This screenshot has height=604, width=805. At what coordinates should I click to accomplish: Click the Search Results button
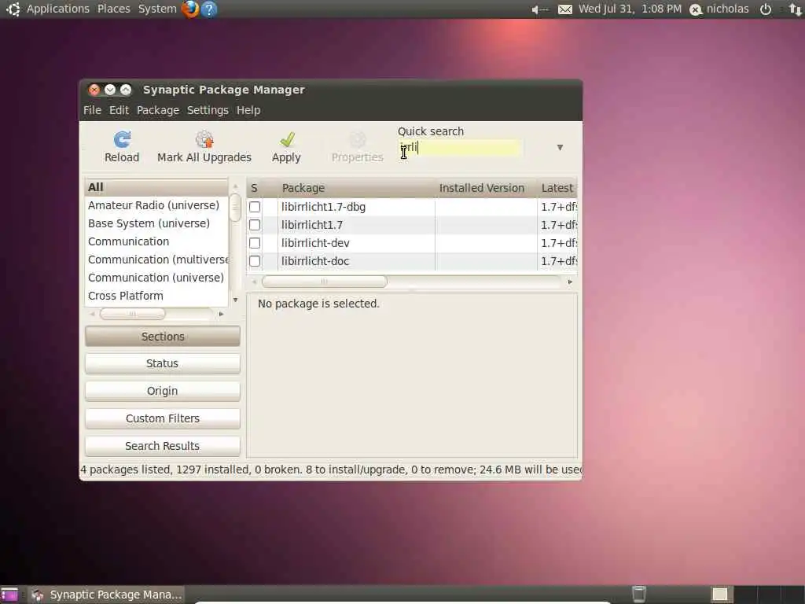[x=163, y=446]
